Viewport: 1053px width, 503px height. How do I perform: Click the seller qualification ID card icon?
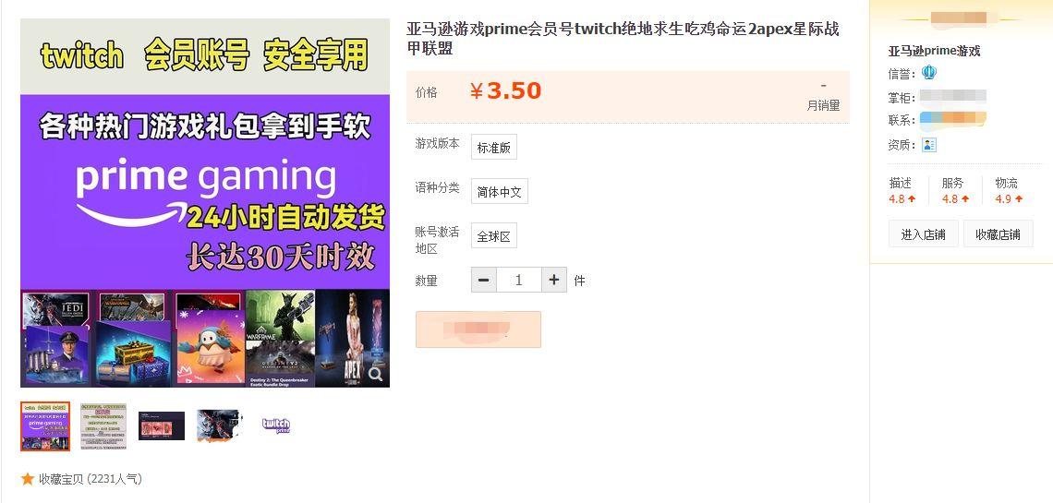[x=928, y=145]
